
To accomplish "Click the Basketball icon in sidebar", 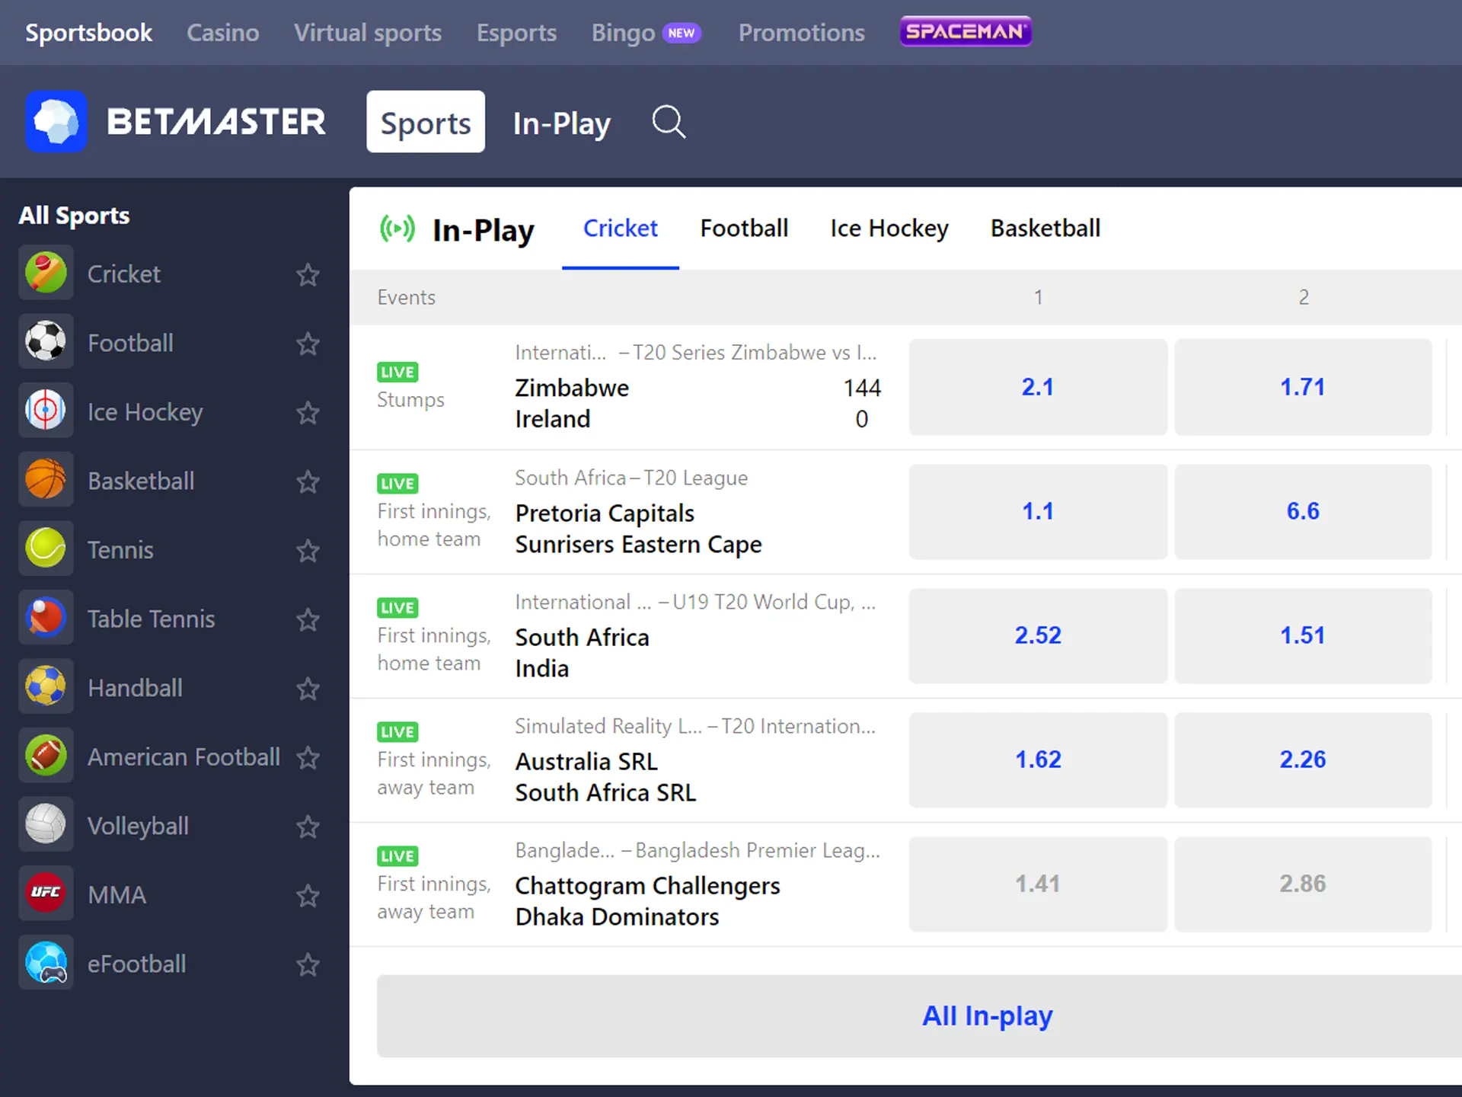I will coord(46,480).
